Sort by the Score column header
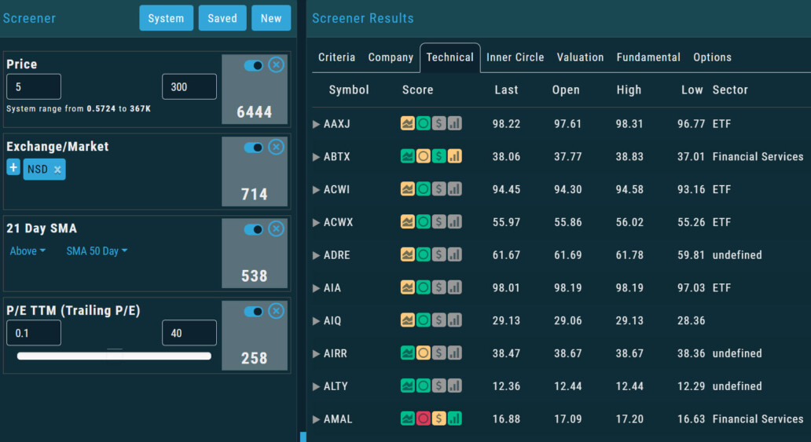The width and height of the screenshot is (811, 442). [418, 90]
